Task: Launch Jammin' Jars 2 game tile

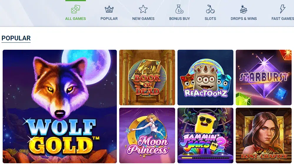Action: (x=205, y=135)
